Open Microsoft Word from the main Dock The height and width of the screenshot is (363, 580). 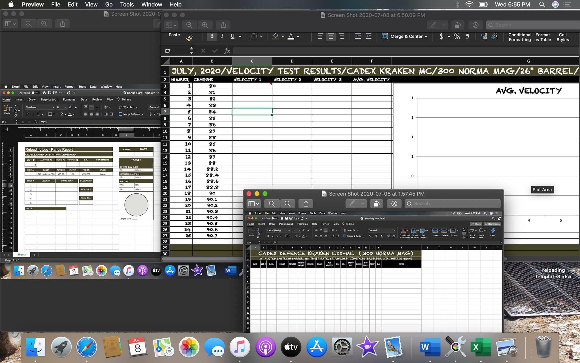coord(430,347)
